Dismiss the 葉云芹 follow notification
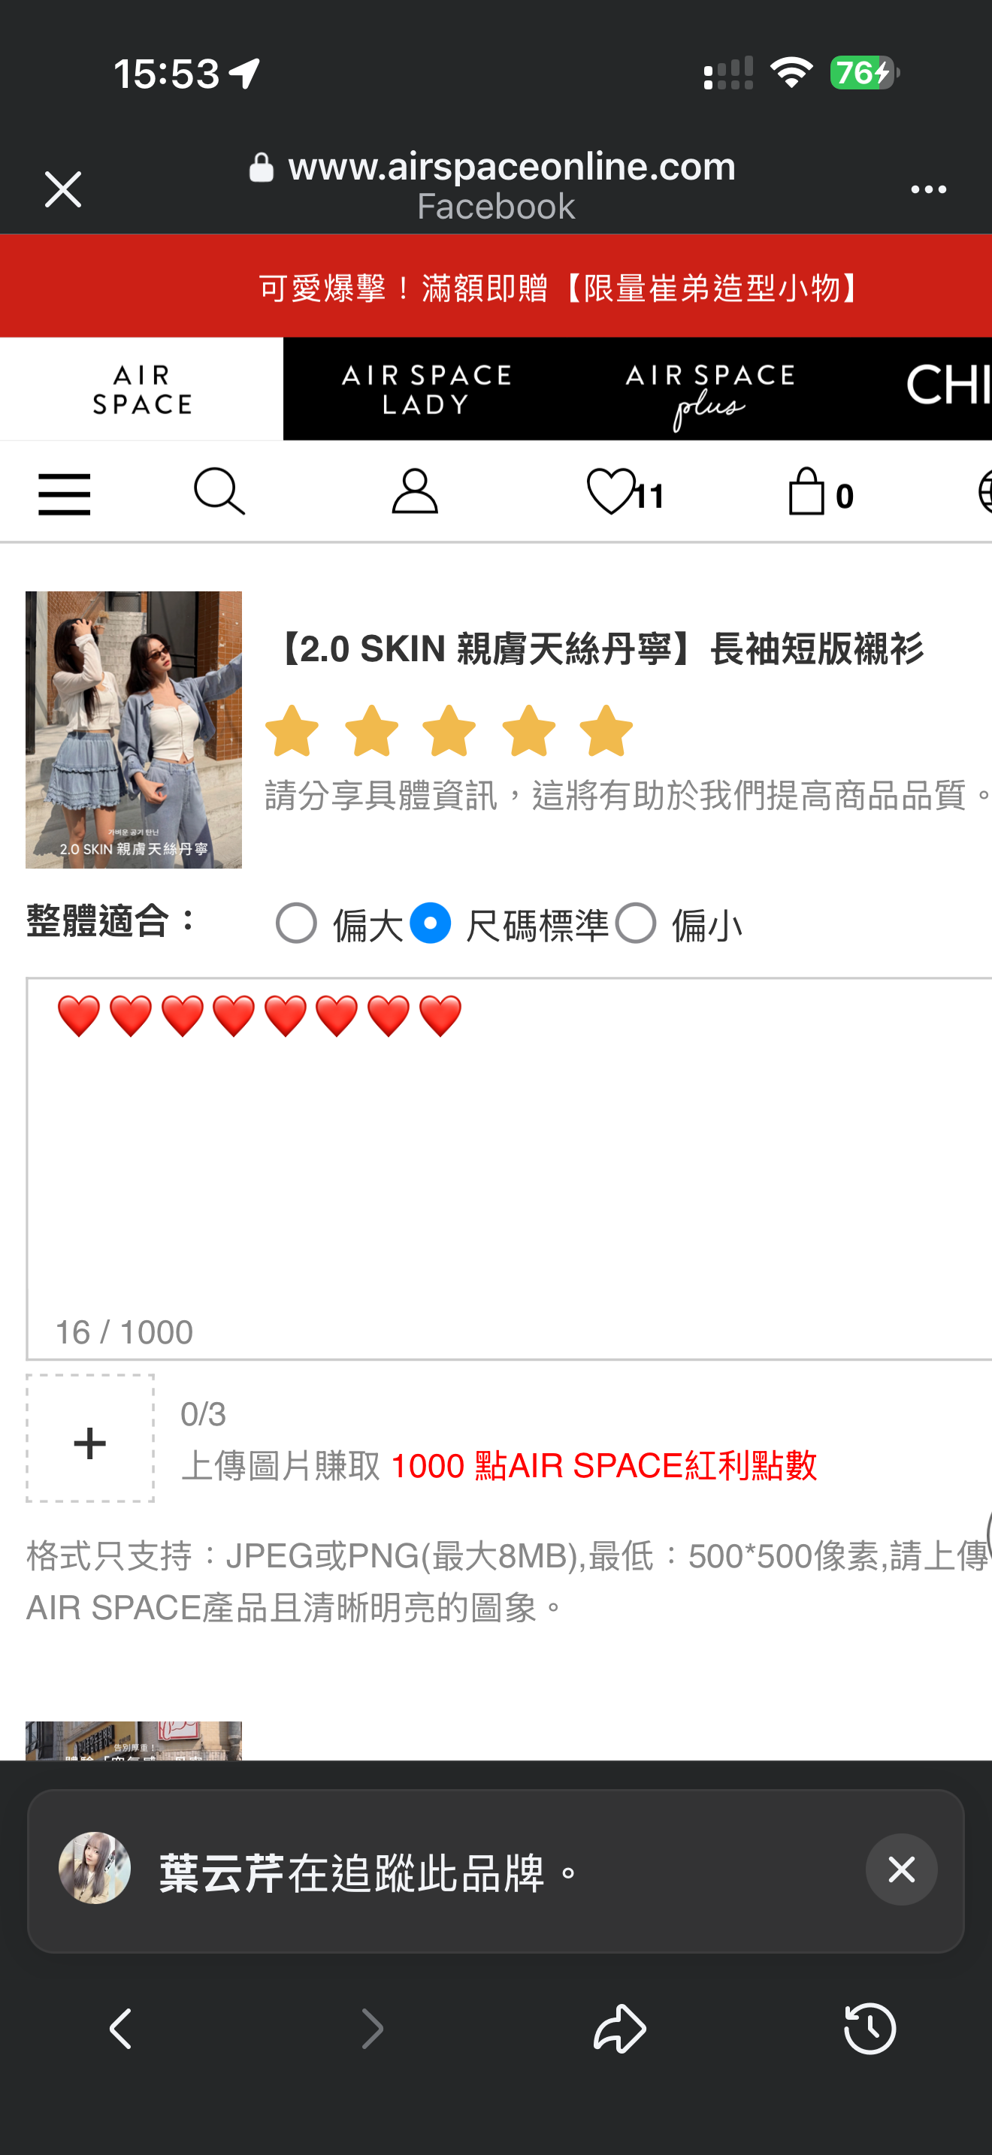 [902, 1869]
